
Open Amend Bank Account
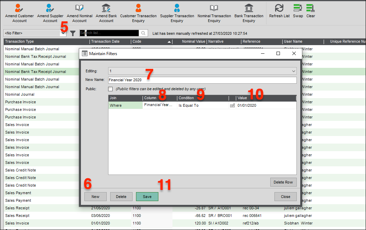[106, 13]
